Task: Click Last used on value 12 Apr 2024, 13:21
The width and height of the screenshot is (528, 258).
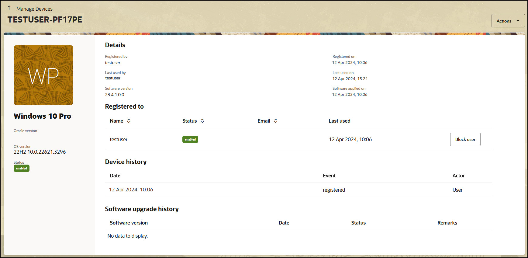Action: [x=350, y=78]
